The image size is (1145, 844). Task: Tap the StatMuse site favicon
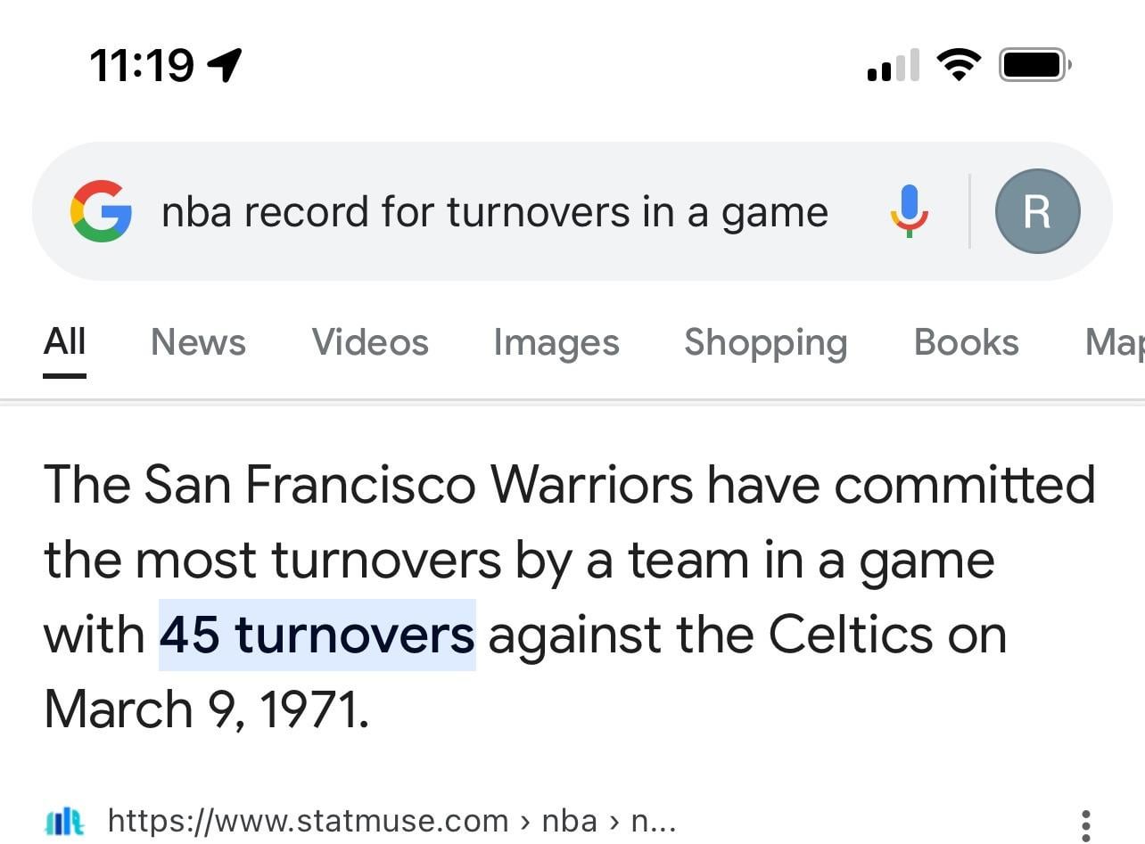coord(65,821)
